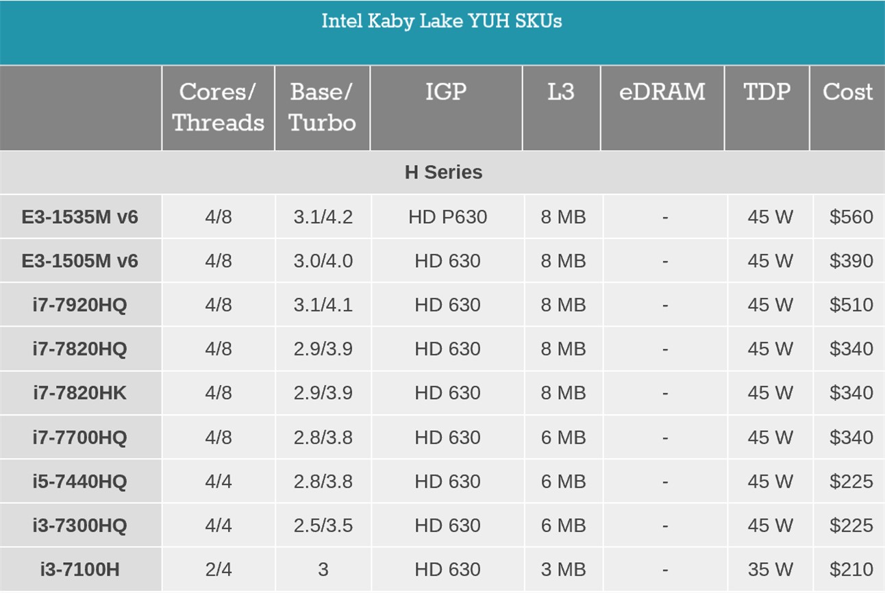Select the Cost column header
Viewport: 885px width, 593px height.
(847, 108)
